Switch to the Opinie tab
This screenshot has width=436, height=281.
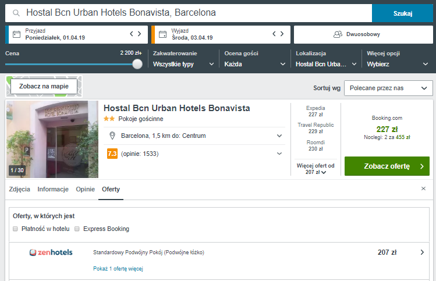tap(86, 189)
